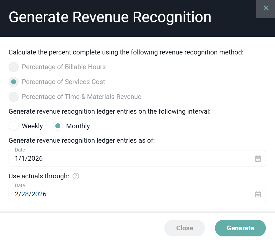Select the Monthly interval radio button

click(x=58, y=126)
